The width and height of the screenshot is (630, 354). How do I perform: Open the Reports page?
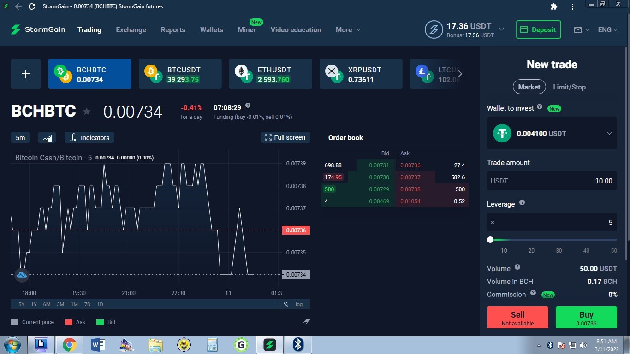point(173,29)
